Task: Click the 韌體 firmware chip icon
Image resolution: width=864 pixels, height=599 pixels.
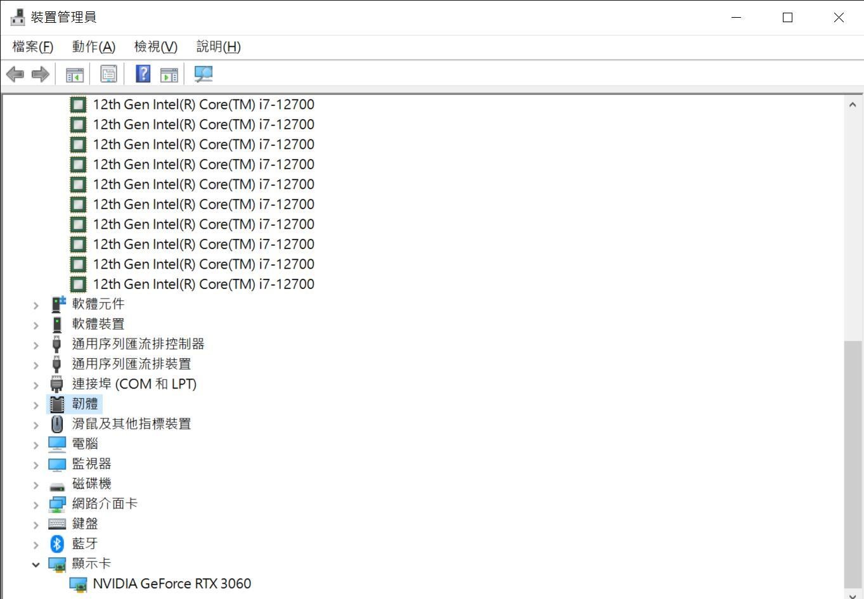Action: point(57,404)
